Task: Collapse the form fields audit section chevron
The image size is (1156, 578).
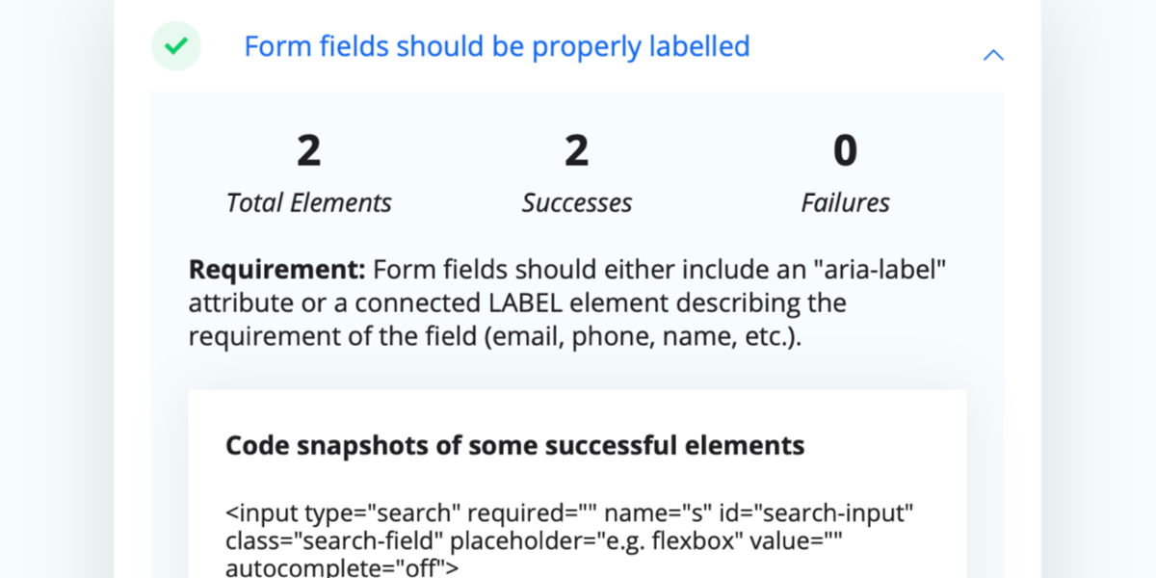Action: point(992,56)
